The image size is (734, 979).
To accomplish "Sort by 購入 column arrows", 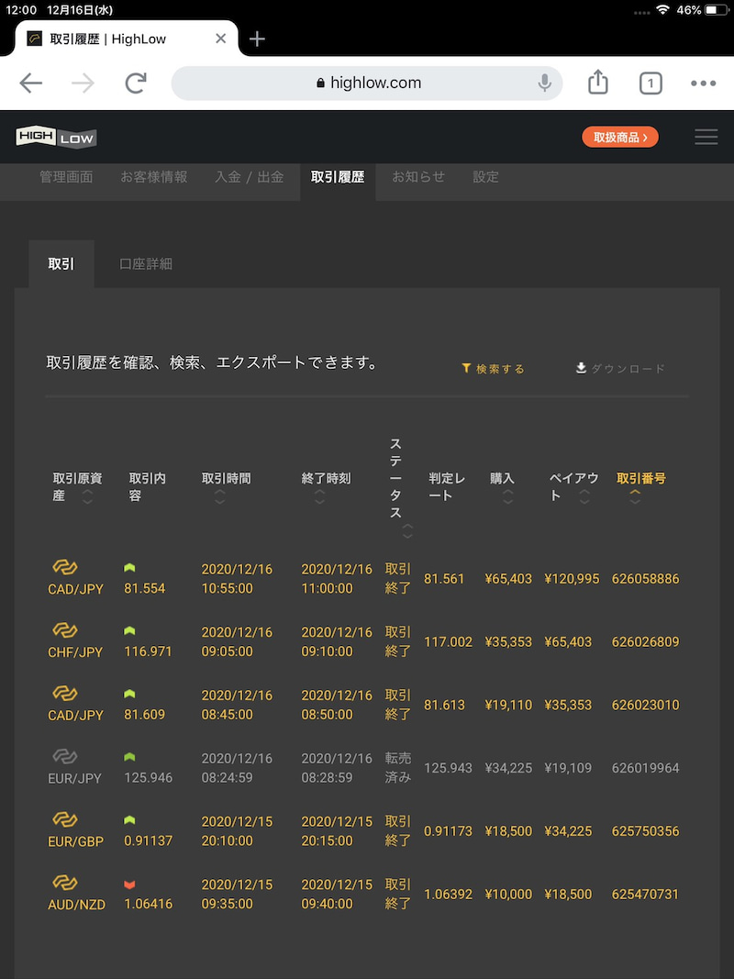I will pyautogui.click(x=508, y=497).
